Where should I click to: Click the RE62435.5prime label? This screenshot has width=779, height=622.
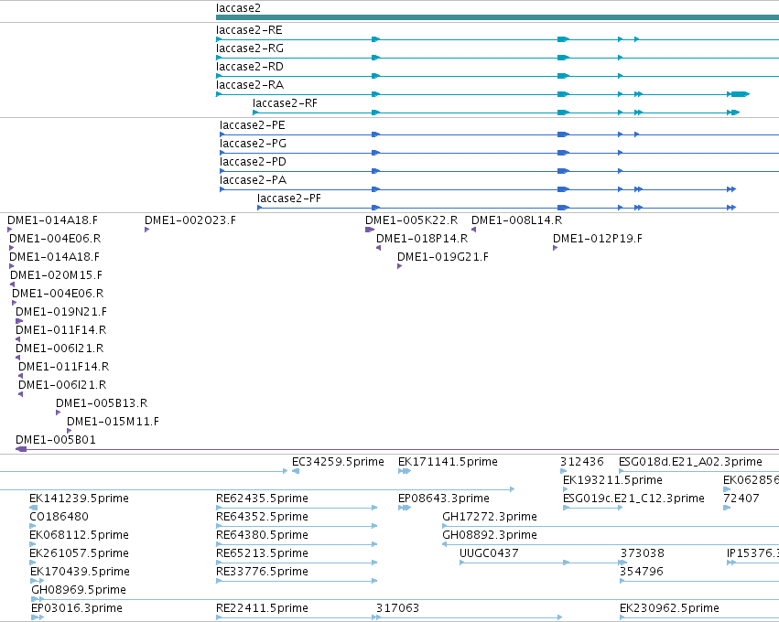pos(262,499)
